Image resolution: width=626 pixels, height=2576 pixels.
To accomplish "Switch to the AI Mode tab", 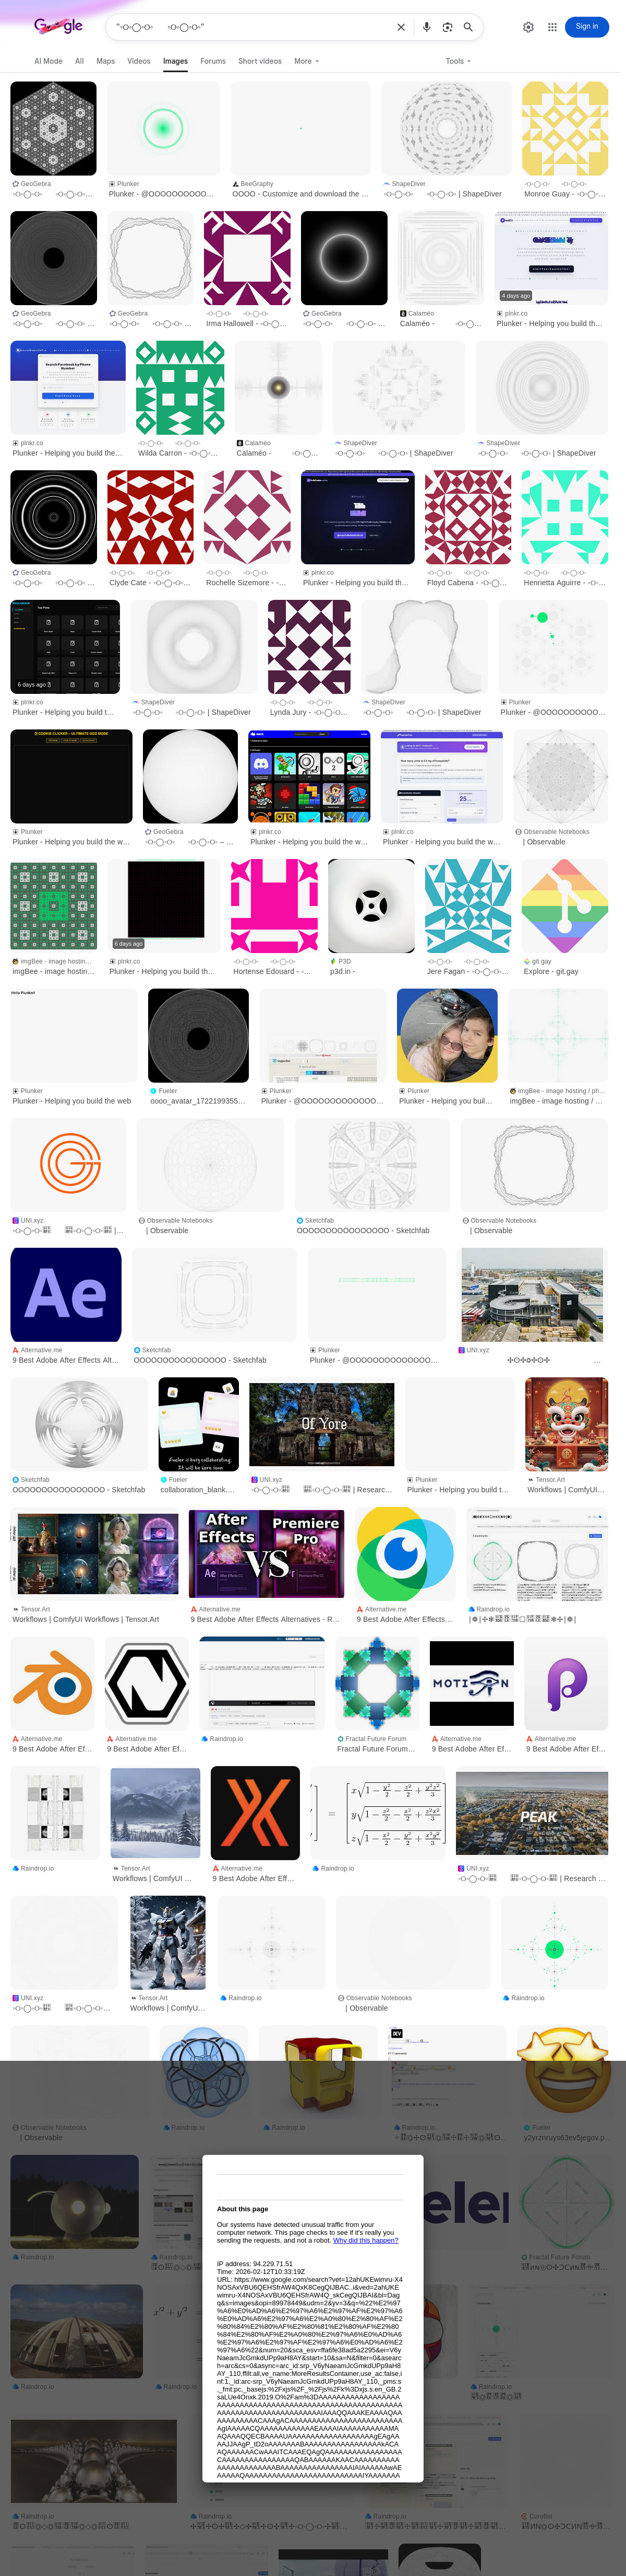I will click(48, 61).
